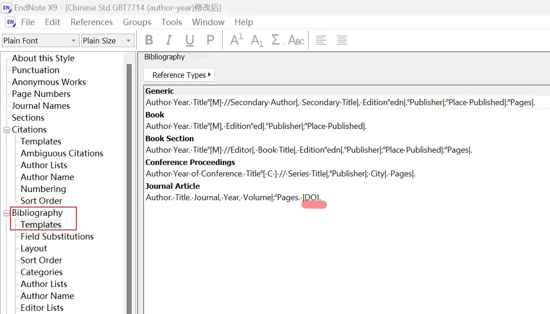Select Sort Order under Citations
Image resolution: width=550 pixels, height=314 pixels.
click(41, 201)
